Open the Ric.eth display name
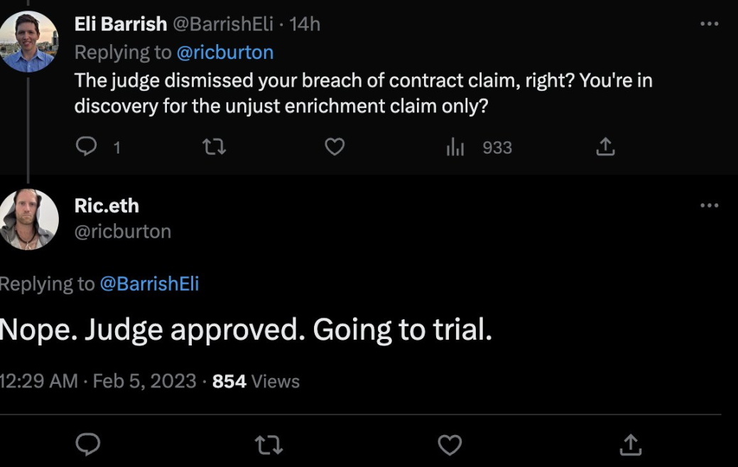Image resolution: width=738 pixels, height=467 pixels. [107, 205]
